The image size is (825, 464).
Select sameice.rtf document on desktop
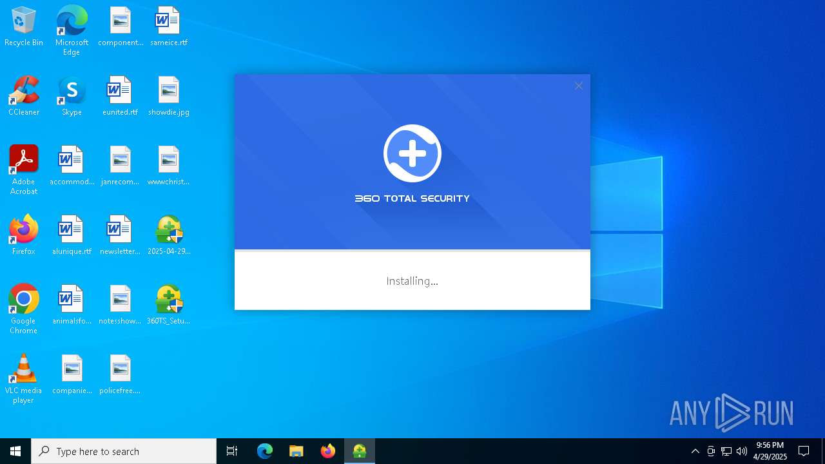(x=168, y=27)
